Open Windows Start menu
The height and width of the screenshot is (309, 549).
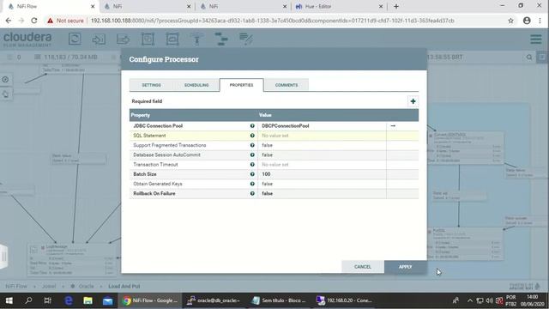(9, 300)
